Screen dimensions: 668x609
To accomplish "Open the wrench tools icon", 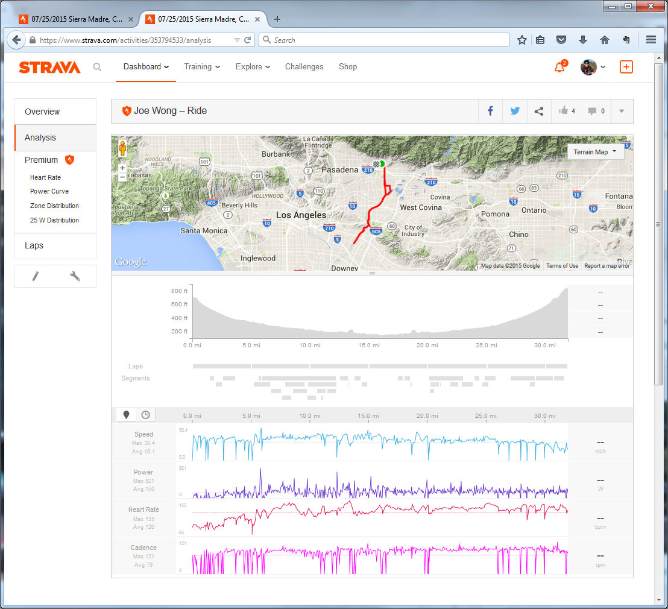I will coord(75,276).
